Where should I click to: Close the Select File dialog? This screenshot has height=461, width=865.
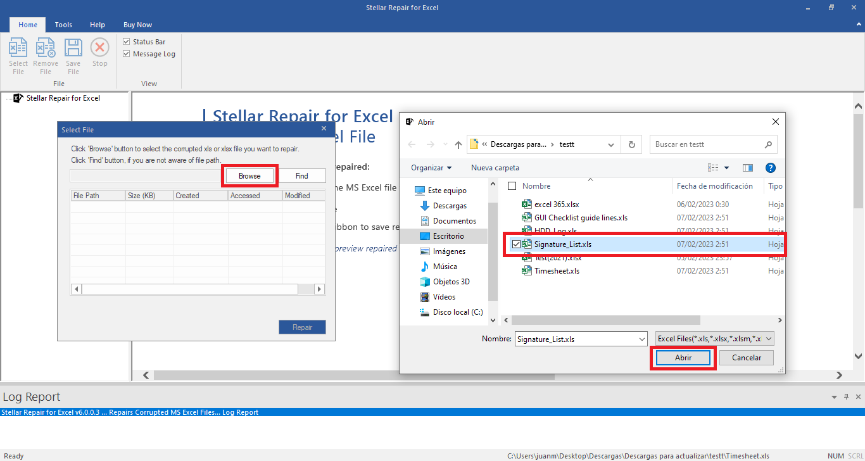(x=324, y=129)
